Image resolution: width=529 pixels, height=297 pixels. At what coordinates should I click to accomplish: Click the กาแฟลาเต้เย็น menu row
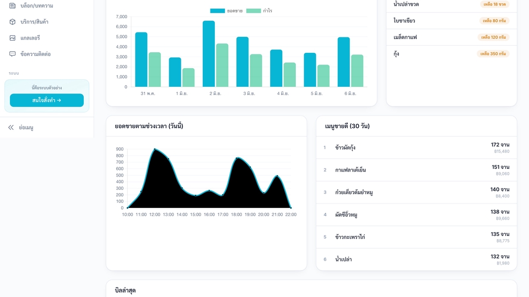[417, 170]
